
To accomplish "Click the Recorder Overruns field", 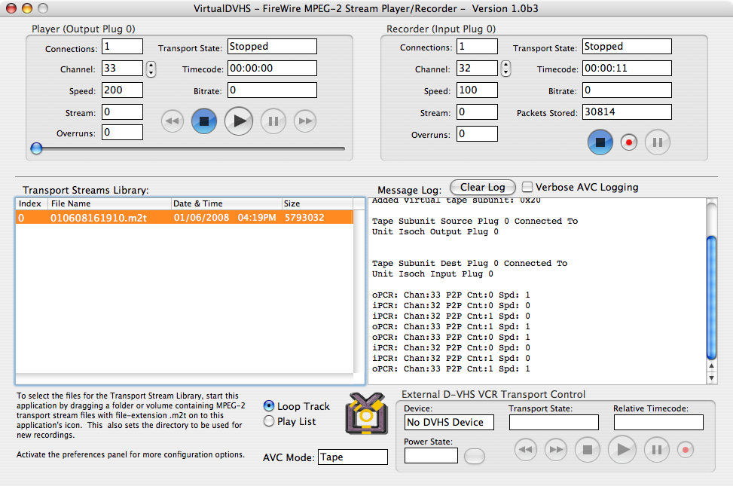I will 478,134.
